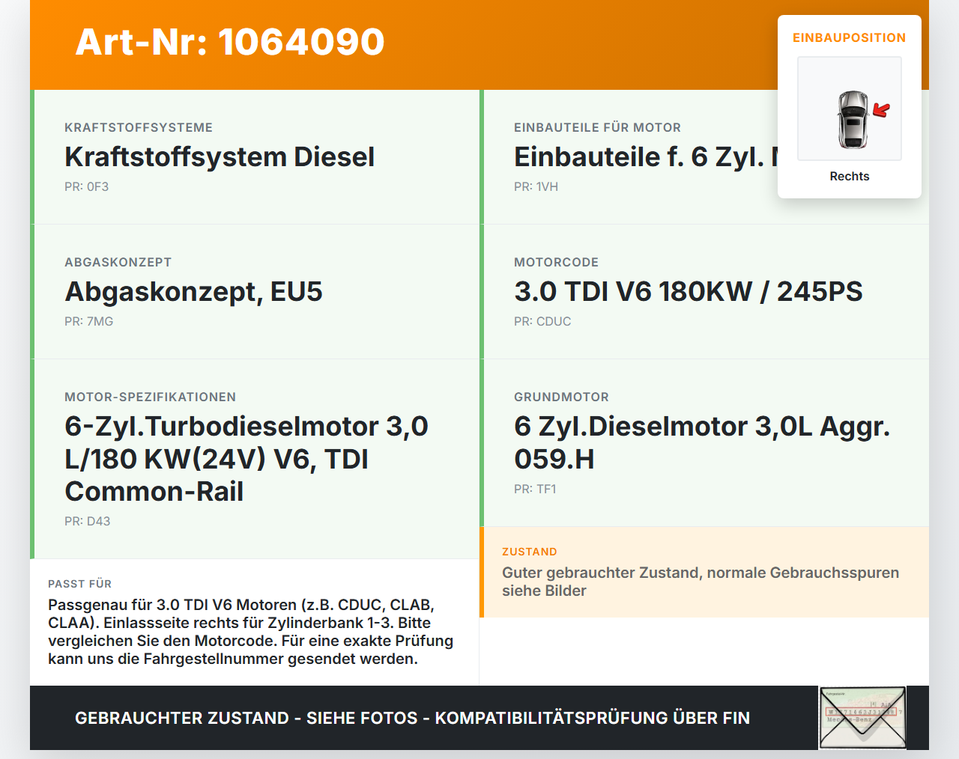959x759 pixels.
Task: Select the Einbauteile f. 6 Zyl. title
Action: tap(646, 157)
